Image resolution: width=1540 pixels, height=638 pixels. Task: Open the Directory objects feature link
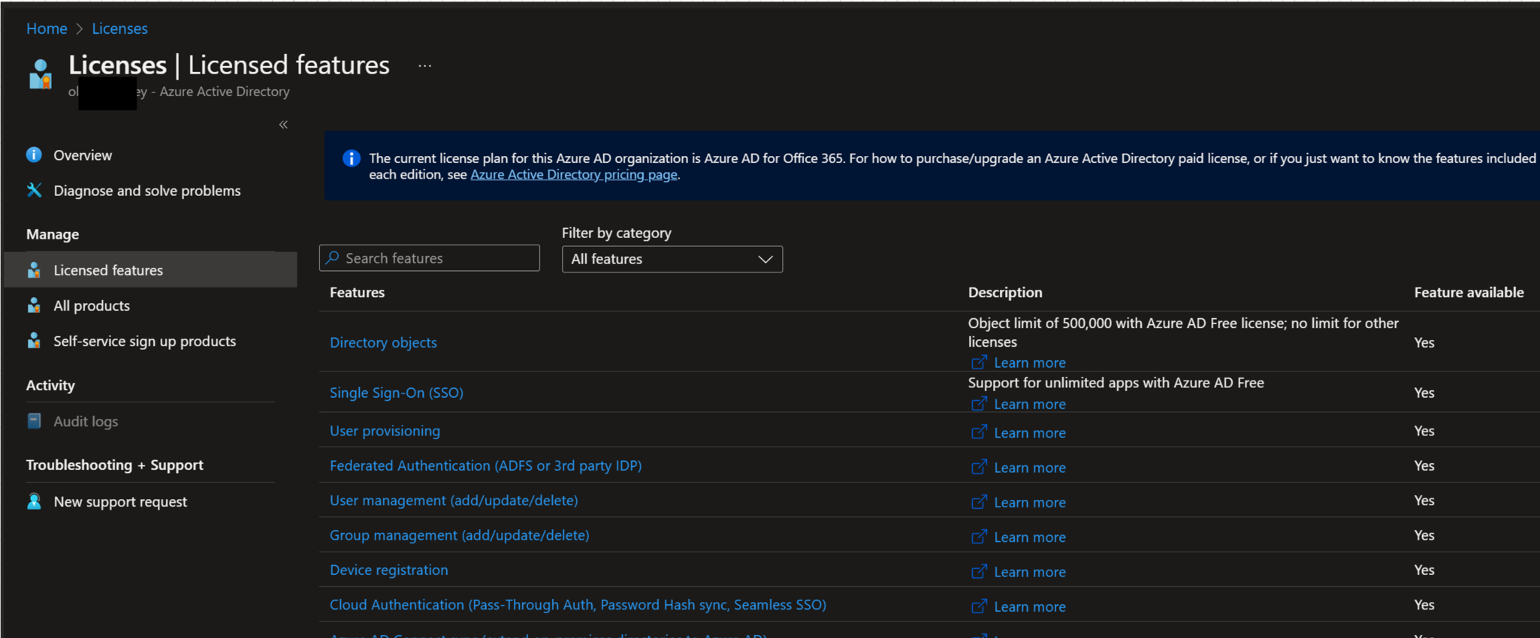tap(383, 342)
